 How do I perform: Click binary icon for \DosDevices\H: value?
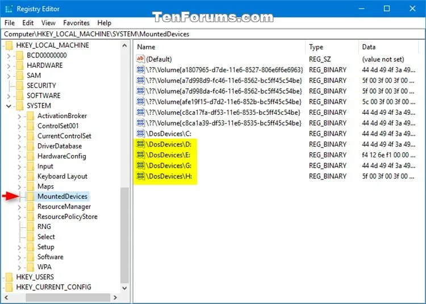point(140,176)
